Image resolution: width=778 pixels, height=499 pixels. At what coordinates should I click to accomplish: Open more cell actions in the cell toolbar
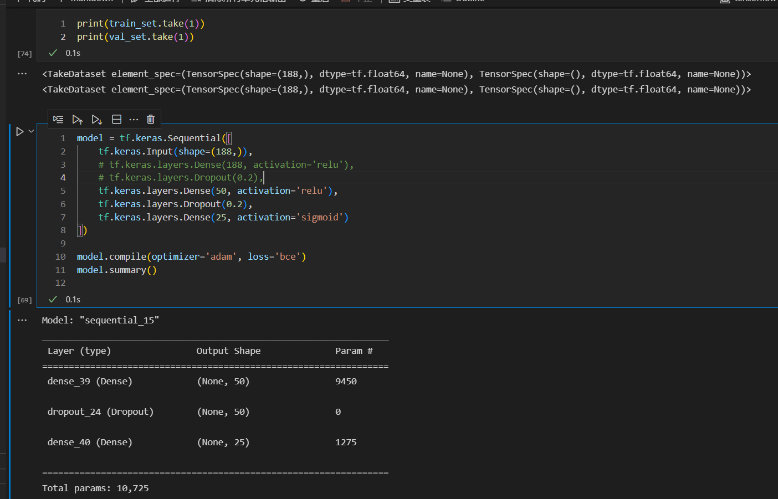(134, 119)
